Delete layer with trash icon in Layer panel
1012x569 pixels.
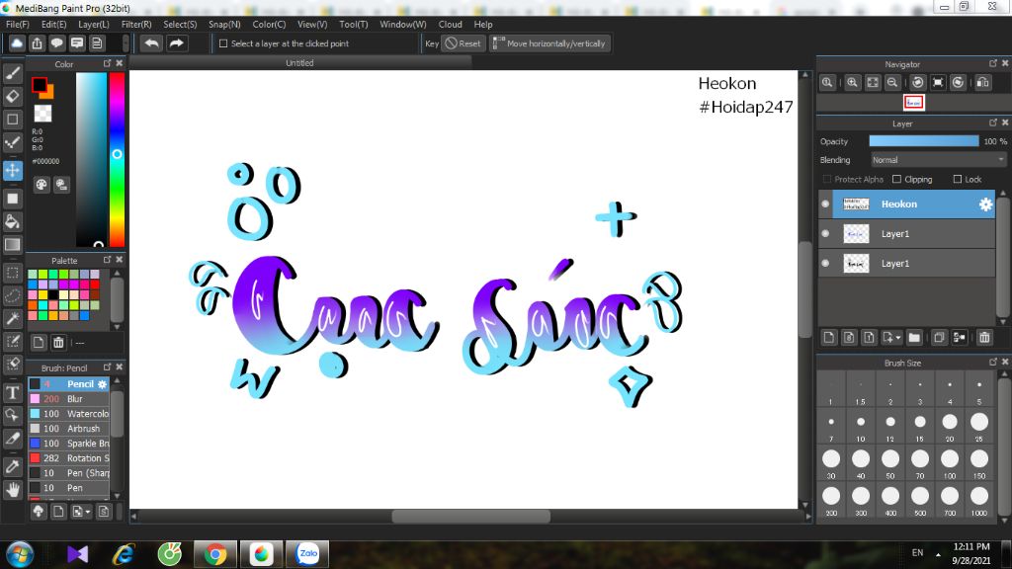(x=984, y=338)
